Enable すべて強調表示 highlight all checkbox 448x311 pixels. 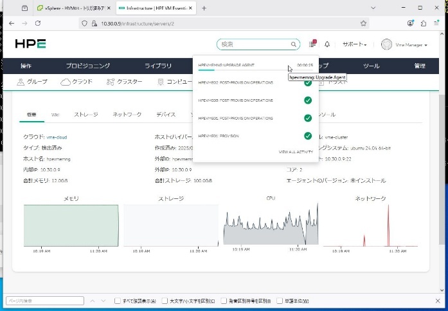point(117,301)
